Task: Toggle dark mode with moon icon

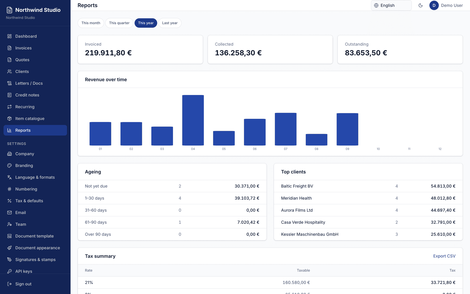Action: 421,5
